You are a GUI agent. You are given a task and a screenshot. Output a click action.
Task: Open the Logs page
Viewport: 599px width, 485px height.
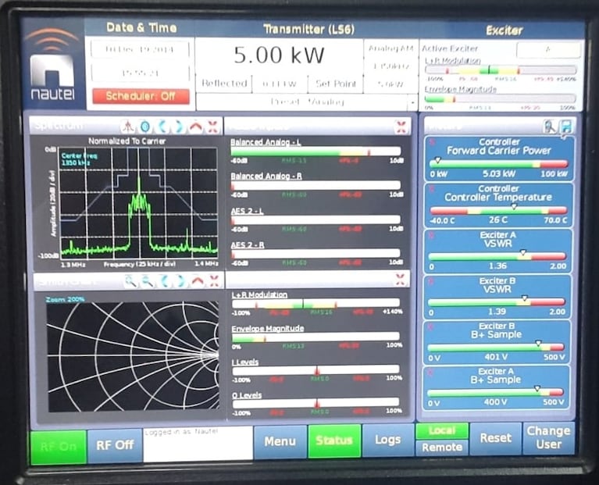tap(387, 440)
